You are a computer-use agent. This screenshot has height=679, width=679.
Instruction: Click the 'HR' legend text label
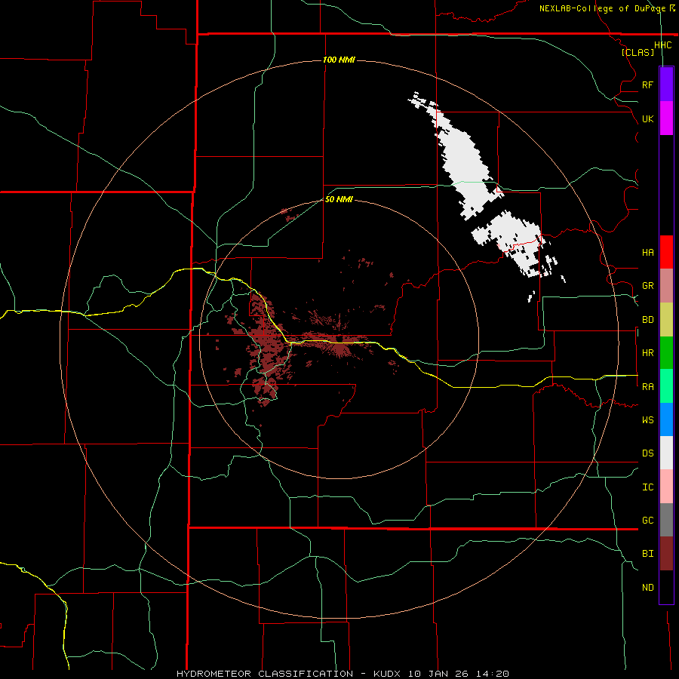647,353
